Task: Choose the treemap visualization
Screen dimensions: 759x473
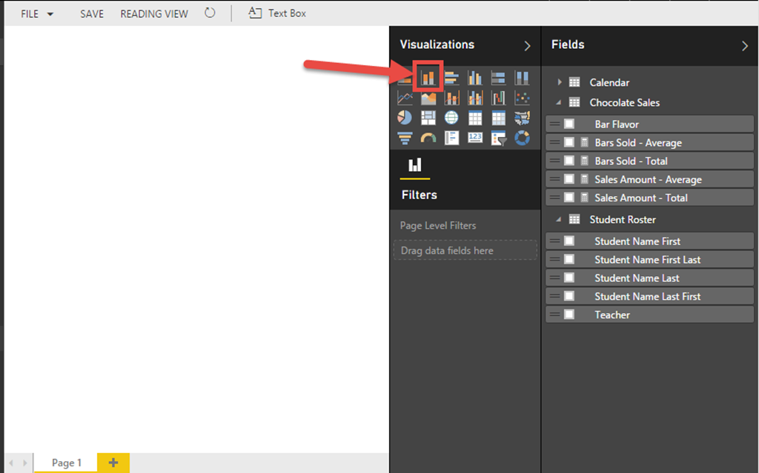Action: tap(428, 118)
